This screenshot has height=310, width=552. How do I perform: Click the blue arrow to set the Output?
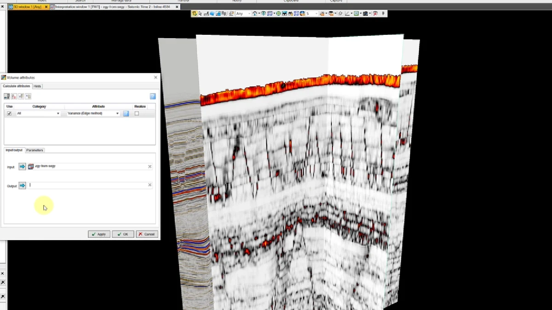pyautogui.click(x=22, y=186)
